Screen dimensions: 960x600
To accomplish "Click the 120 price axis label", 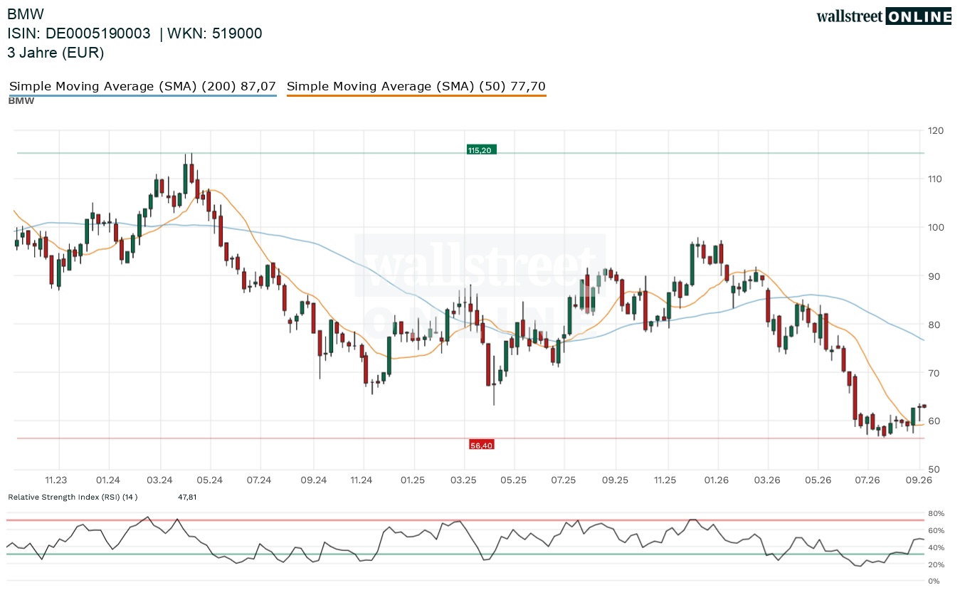I will coord(935,131).
